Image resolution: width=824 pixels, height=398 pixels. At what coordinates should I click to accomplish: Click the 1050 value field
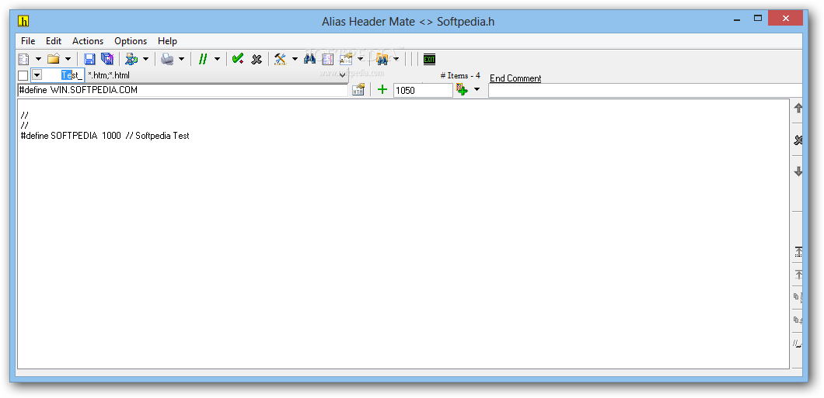[x=423, y=90]
